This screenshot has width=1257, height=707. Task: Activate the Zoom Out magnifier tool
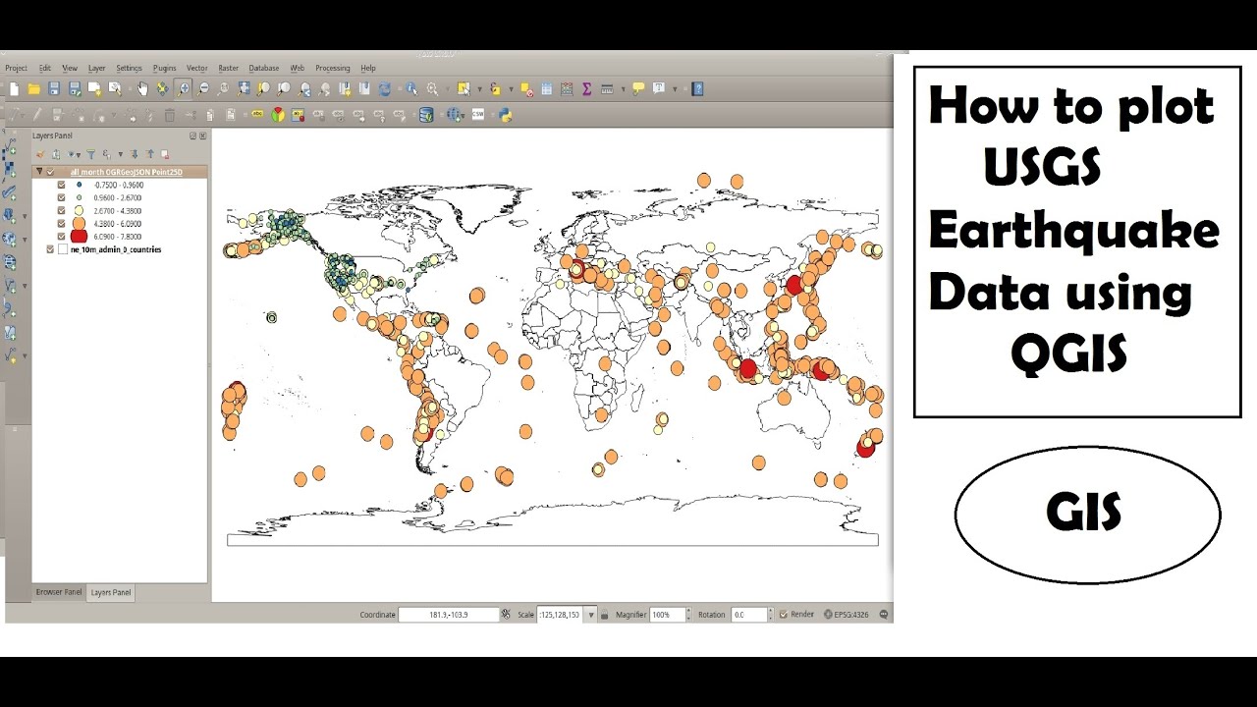(203, 88)
